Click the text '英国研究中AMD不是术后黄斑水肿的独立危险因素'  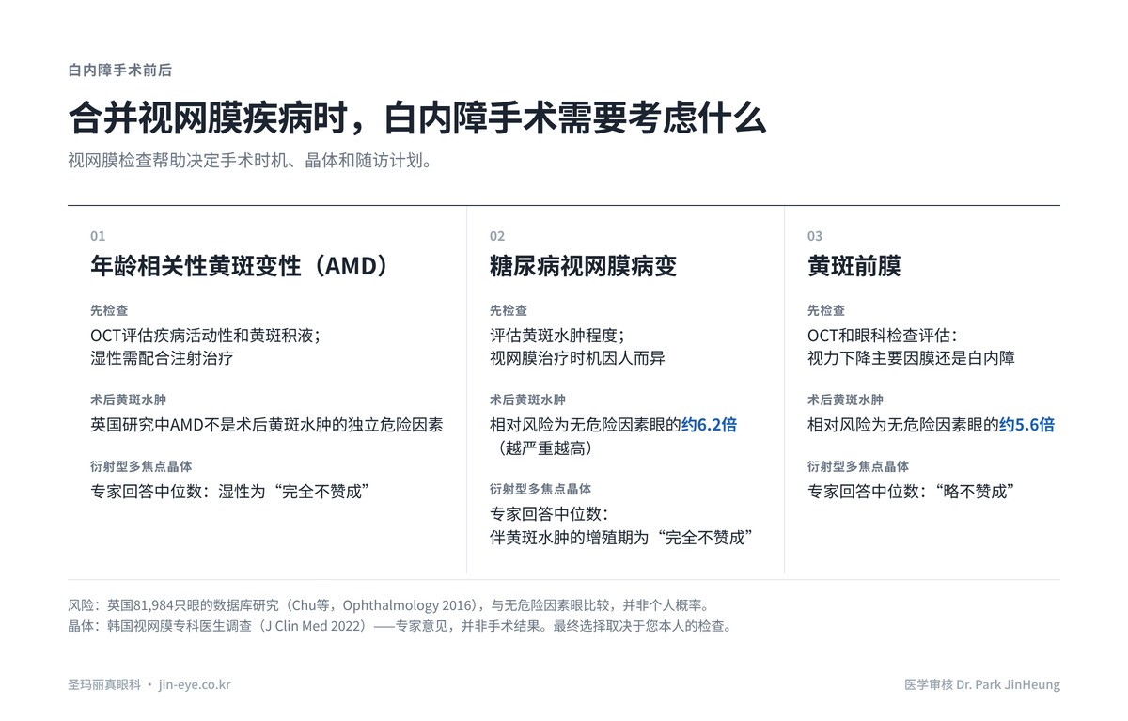click(x=266, y=425)
